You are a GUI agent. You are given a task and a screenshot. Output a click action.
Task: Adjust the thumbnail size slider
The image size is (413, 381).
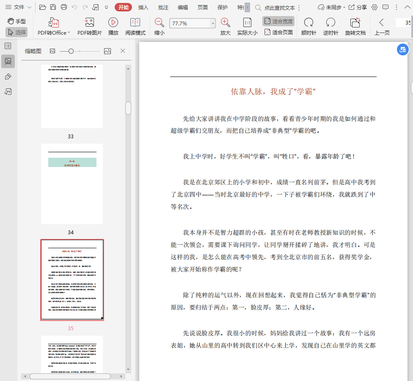click(x=71, y=51)
